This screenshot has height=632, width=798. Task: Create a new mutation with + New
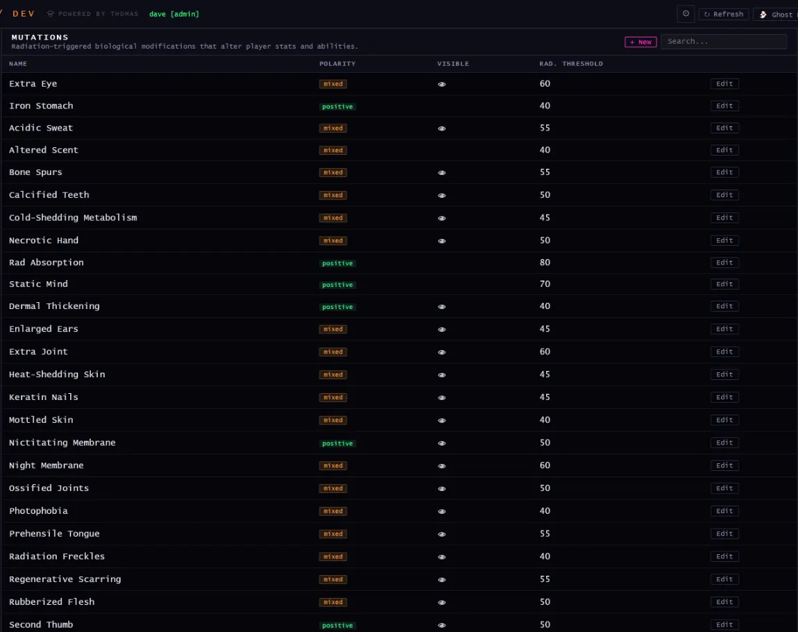click(x=640, y=42)
